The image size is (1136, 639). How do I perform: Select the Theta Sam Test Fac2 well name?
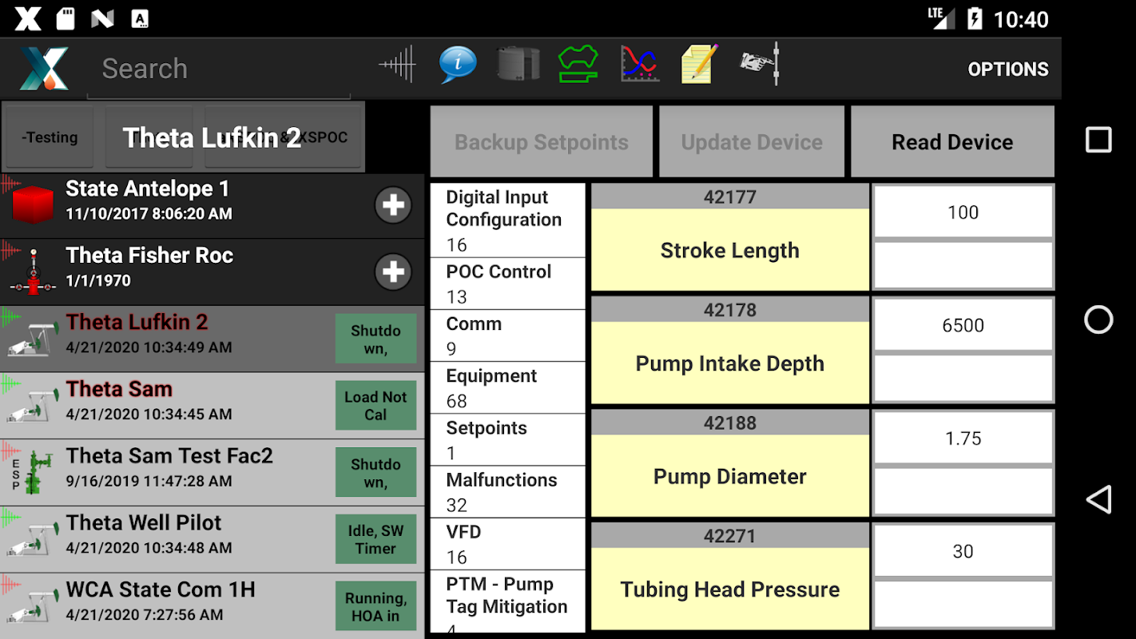click(169, 456)
